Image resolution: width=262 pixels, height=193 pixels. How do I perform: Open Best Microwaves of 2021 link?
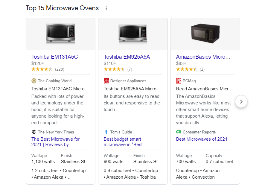click(202, 139)
